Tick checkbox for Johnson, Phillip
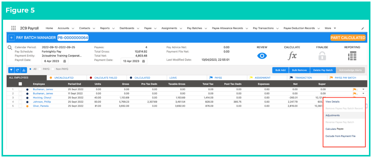The height and width of the screenshot is (158, 372). (21, 102)
